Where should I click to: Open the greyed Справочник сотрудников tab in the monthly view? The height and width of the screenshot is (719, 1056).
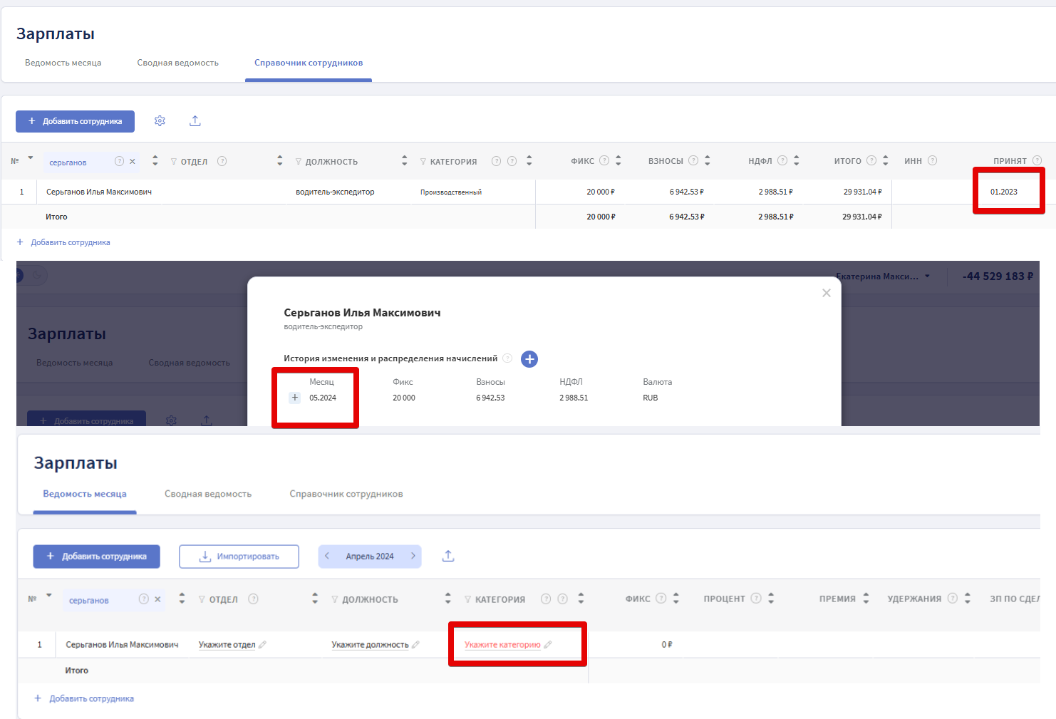pos(346,494)
